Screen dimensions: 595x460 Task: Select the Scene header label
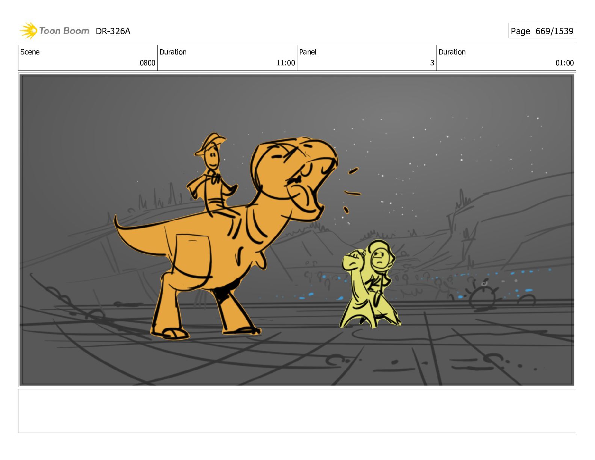point(30,52)
